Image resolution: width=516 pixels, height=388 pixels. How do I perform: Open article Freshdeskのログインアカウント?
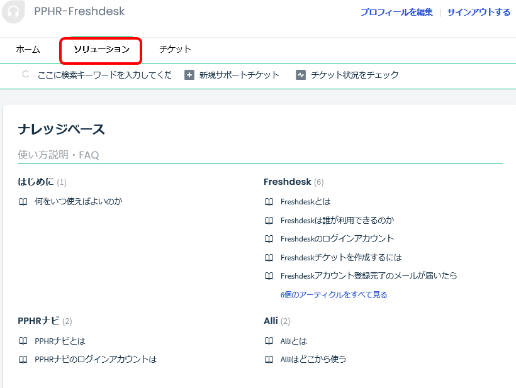coord(337,239)
